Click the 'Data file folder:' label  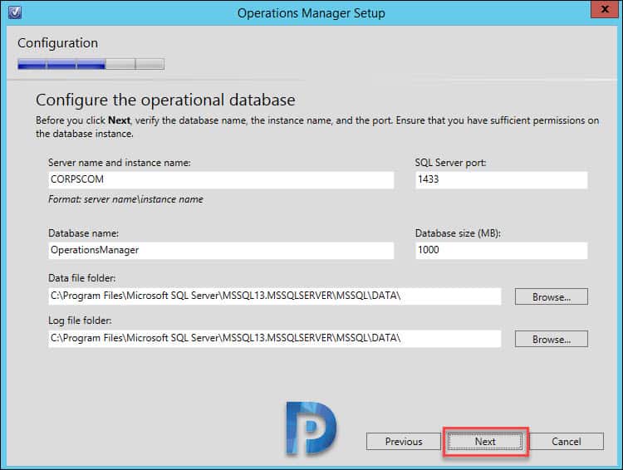[82, 278]
